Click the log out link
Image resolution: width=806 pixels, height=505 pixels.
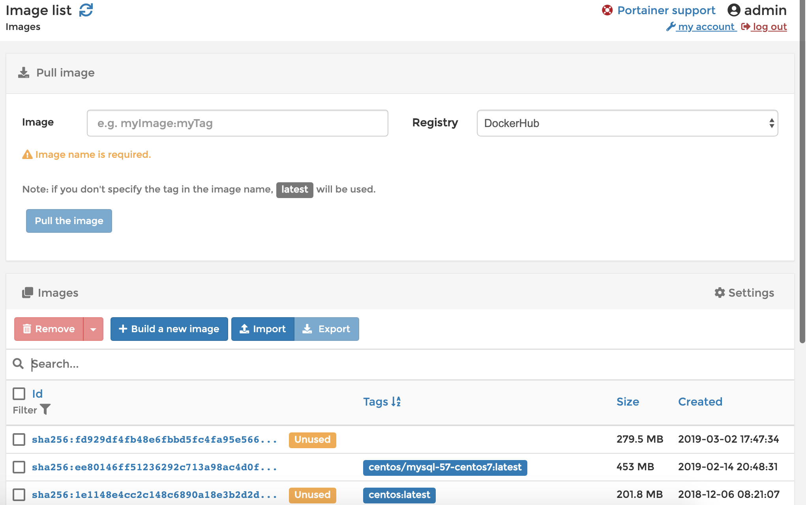tap(769, 27)
